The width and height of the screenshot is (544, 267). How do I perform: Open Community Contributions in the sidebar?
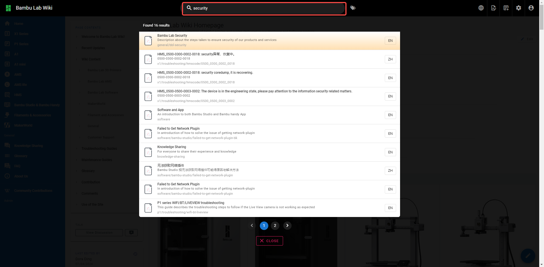(33, 191)
